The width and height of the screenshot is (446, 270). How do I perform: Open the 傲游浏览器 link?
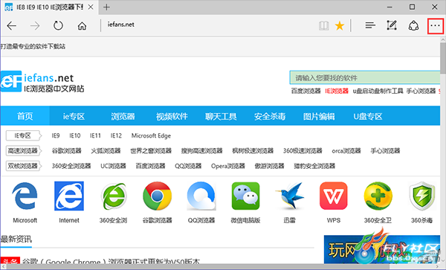269,166
